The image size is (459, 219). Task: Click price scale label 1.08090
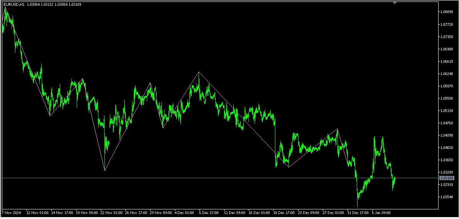(447, 12)
